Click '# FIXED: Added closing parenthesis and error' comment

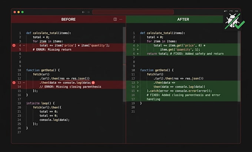pos(183,95)
